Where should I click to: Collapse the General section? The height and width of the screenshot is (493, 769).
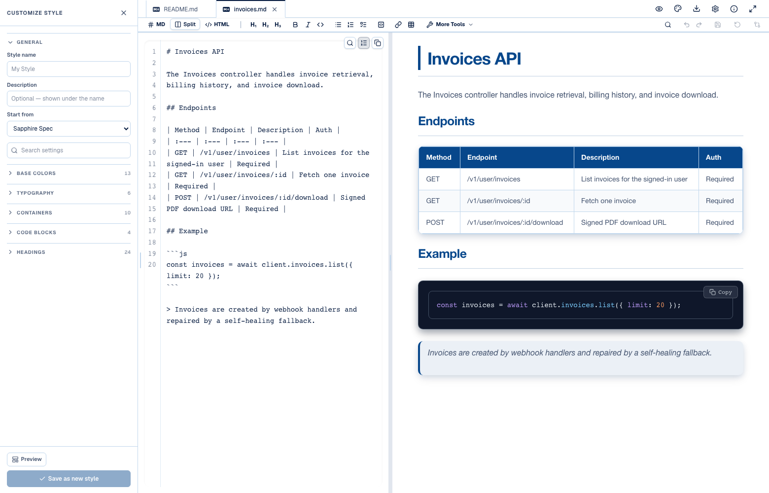point(69,42)
